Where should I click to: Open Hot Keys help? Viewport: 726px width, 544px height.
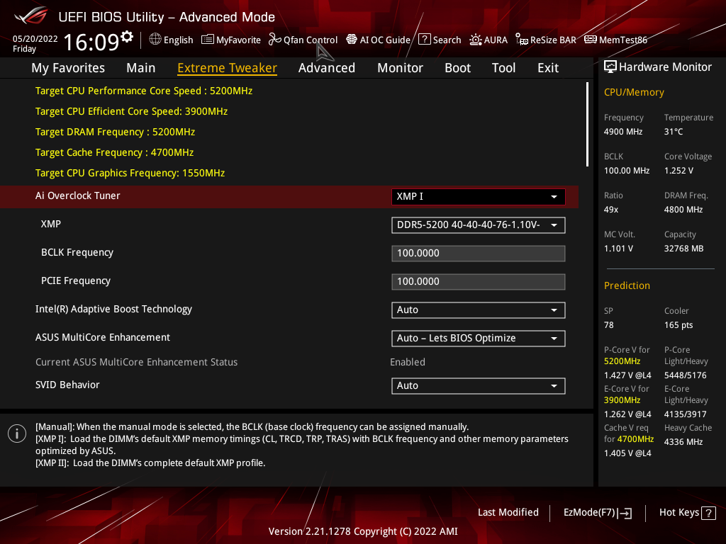click(x=687, y=513)
